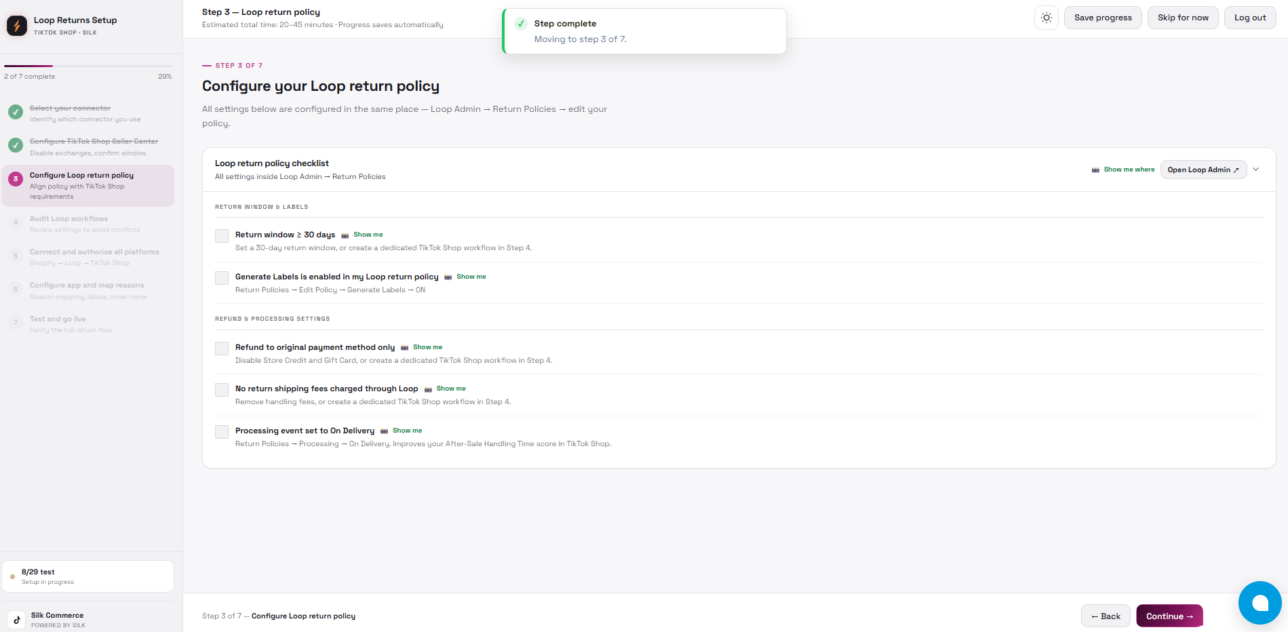Open Configure app and map reasons step

tap(87, 290)
